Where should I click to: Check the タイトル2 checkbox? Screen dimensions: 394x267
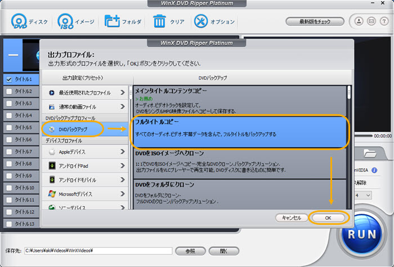pyautogui.click(x=9, y=91)
